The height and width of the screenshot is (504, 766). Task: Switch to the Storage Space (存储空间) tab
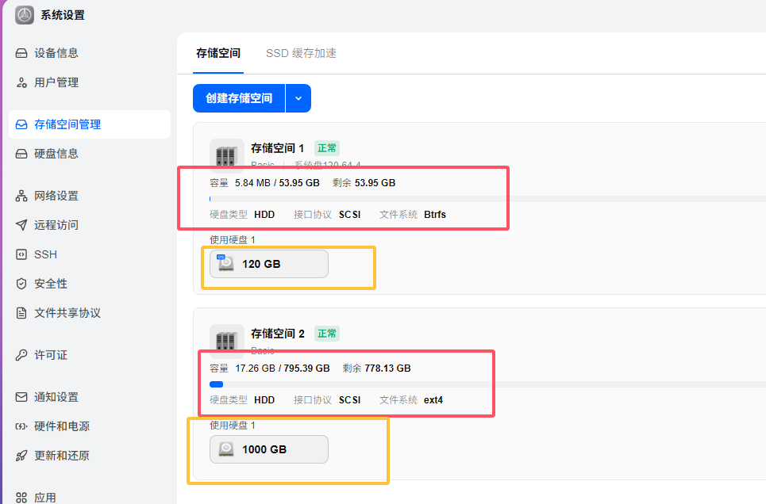[x=217, y=53]
